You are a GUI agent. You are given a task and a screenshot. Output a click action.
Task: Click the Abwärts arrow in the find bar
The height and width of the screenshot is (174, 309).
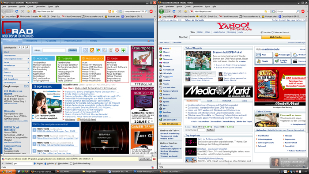(35, 163)
